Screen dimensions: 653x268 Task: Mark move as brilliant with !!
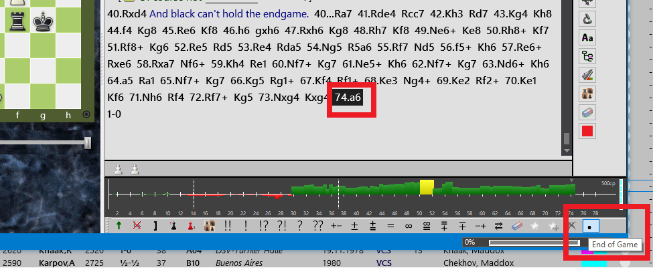[x=228, y=226]
